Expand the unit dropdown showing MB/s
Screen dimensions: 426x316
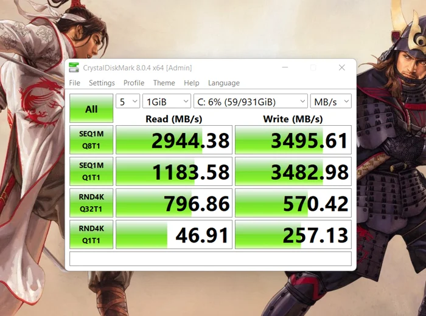(331, 101)
